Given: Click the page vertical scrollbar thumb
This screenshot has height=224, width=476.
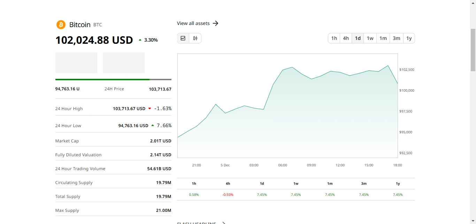Looking at the screenshot, I should coord(473,50).
